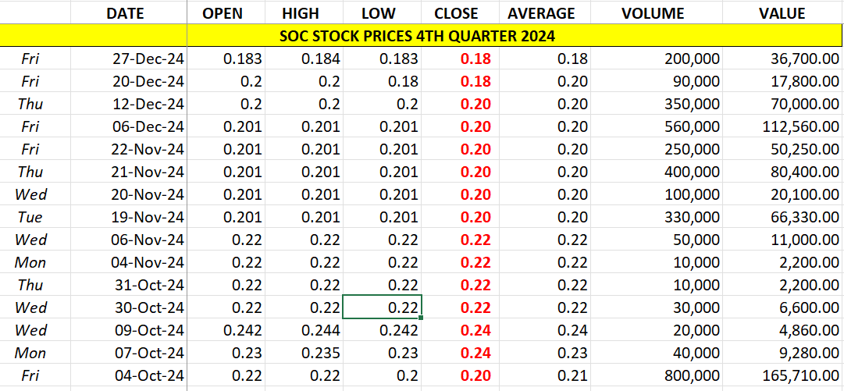The width and height of the screenshot is (844, 391).
Task: Click the SOC STOCK PRICES 4TH QUARTER 2024 title
Action: (x=418, y=37)
